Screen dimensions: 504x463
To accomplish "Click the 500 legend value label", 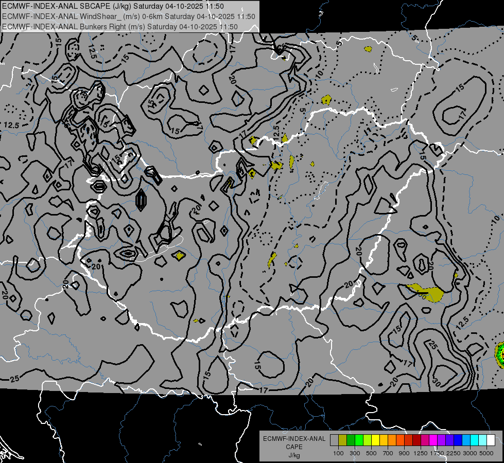I will point(371,453).
